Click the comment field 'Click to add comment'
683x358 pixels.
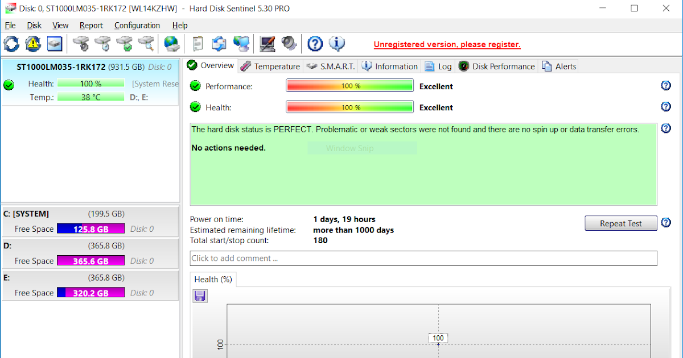tap(423, 258)
